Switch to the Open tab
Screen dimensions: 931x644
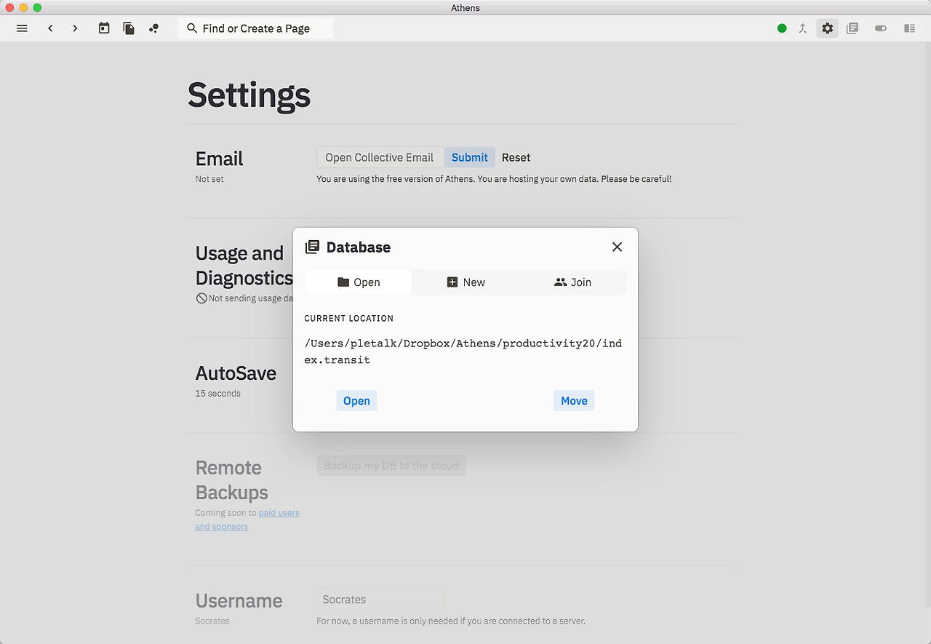pyautogui.click(x=358, y=282)
